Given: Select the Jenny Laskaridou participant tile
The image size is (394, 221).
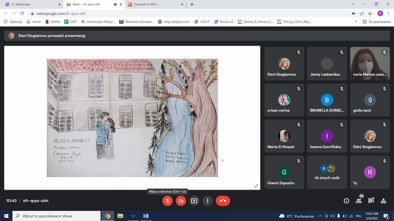Looking at the screenshot, I should click(x=327, y=64).
